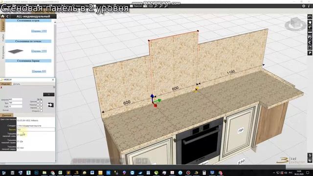Click the 1100 dimension label
The height and width of the screenshot is (176, 313).
pyautogui.click(x=231, y=72)
